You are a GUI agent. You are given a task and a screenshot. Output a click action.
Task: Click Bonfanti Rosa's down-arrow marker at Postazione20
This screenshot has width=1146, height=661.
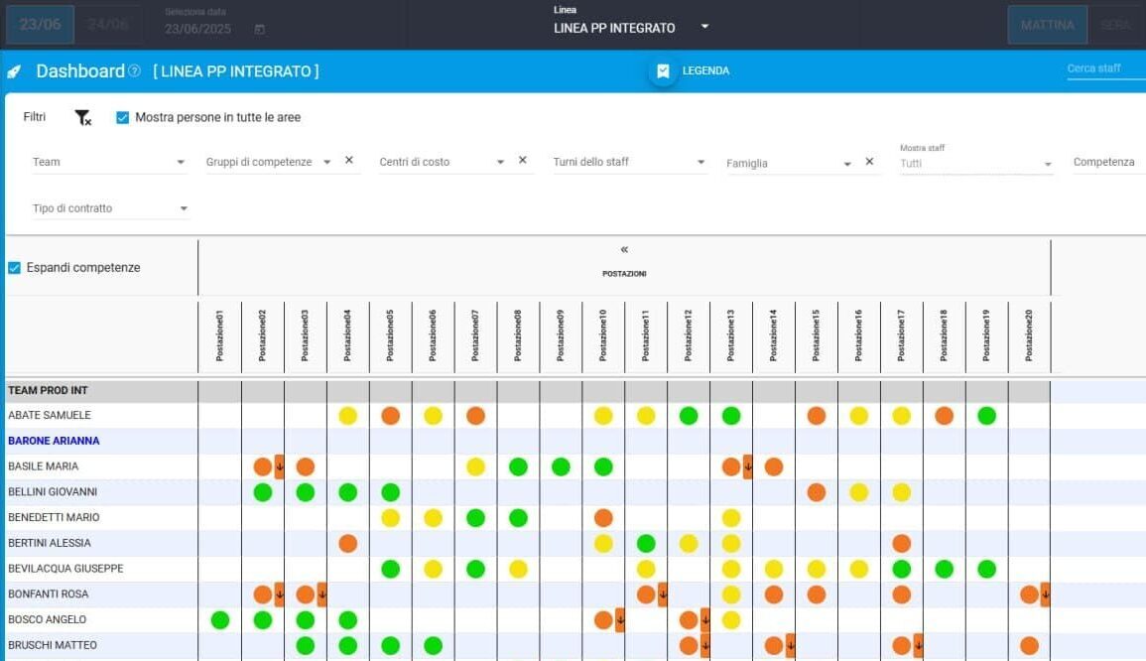click(1045, 595)
